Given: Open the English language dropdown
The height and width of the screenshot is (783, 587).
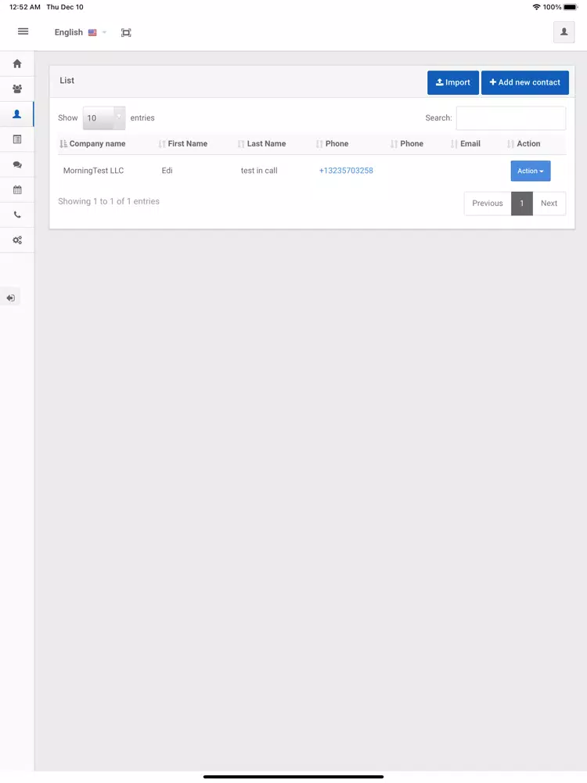Looking at the screenshot, I should pos(81,32).
